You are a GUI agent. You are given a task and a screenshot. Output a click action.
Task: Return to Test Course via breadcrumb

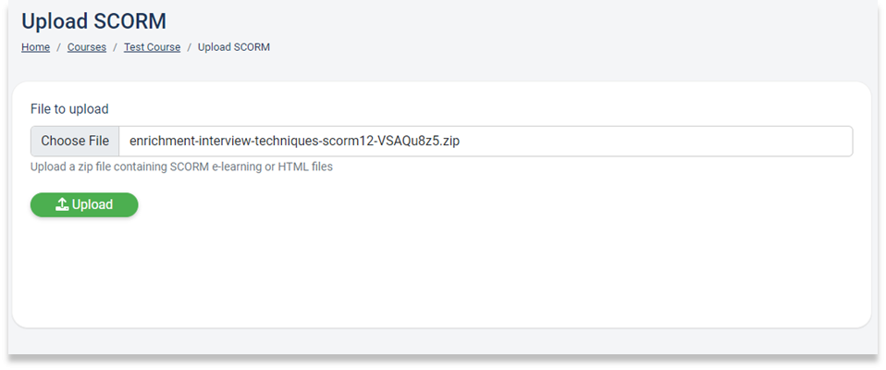152,47
